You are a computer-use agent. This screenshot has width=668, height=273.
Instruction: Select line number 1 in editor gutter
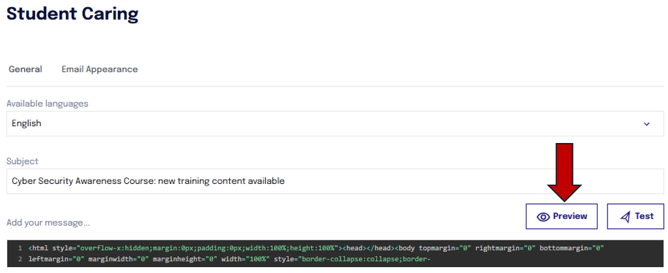(x=20, y=248)
